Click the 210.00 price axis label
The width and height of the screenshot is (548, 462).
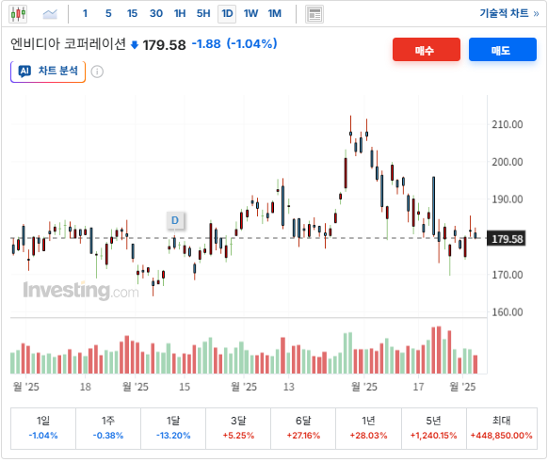tap(508, 124)
